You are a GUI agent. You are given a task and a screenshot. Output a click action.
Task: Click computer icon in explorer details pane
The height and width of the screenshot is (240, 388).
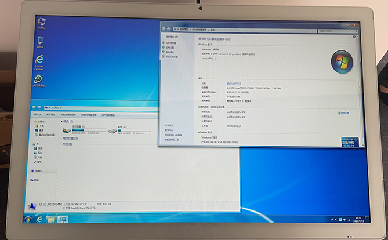(x=32, y=206)
